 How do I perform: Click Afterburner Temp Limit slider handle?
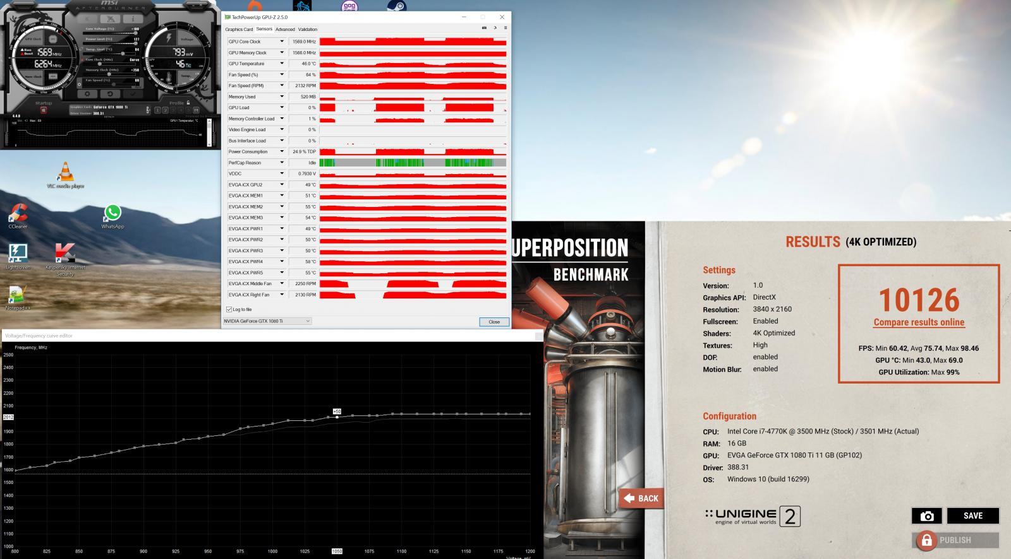(x=123, y=54)
